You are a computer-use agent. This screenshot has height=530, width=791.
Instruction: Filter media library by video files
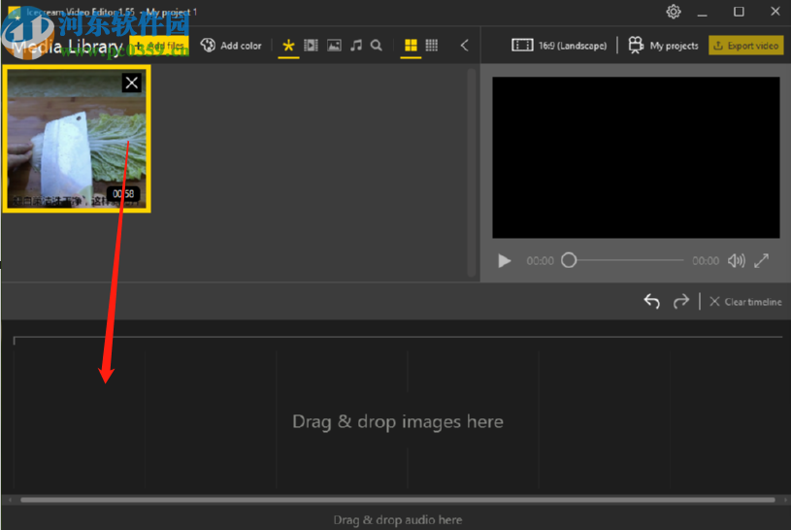click(x=311, y=46)
